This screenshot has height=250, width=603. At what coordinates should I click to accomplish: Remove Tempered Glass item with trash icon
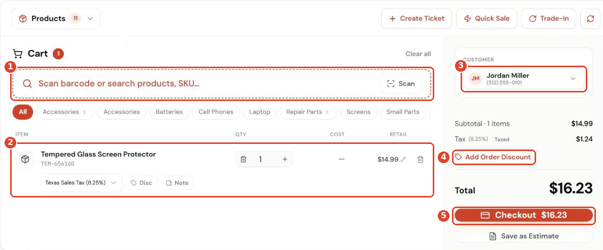[x=421, y=160]
